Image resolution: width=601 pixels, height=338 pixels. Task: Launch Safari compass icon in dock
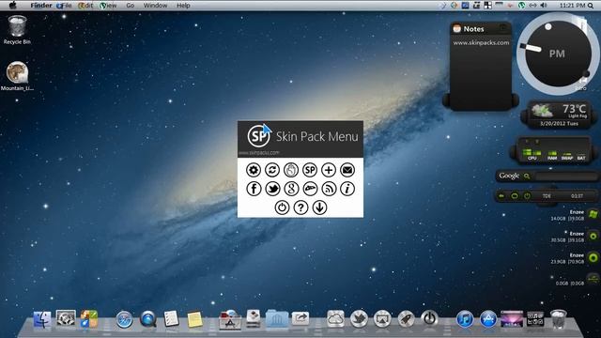tap(124, 320)
